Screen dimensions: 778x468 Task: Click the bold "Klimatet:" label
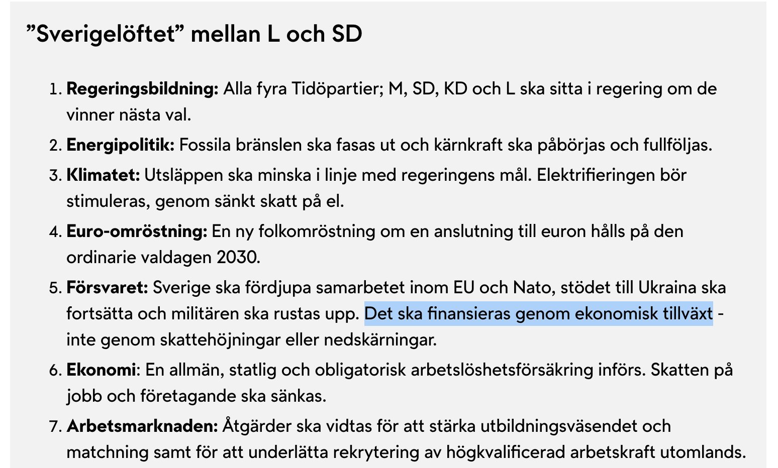coord(103,175)
